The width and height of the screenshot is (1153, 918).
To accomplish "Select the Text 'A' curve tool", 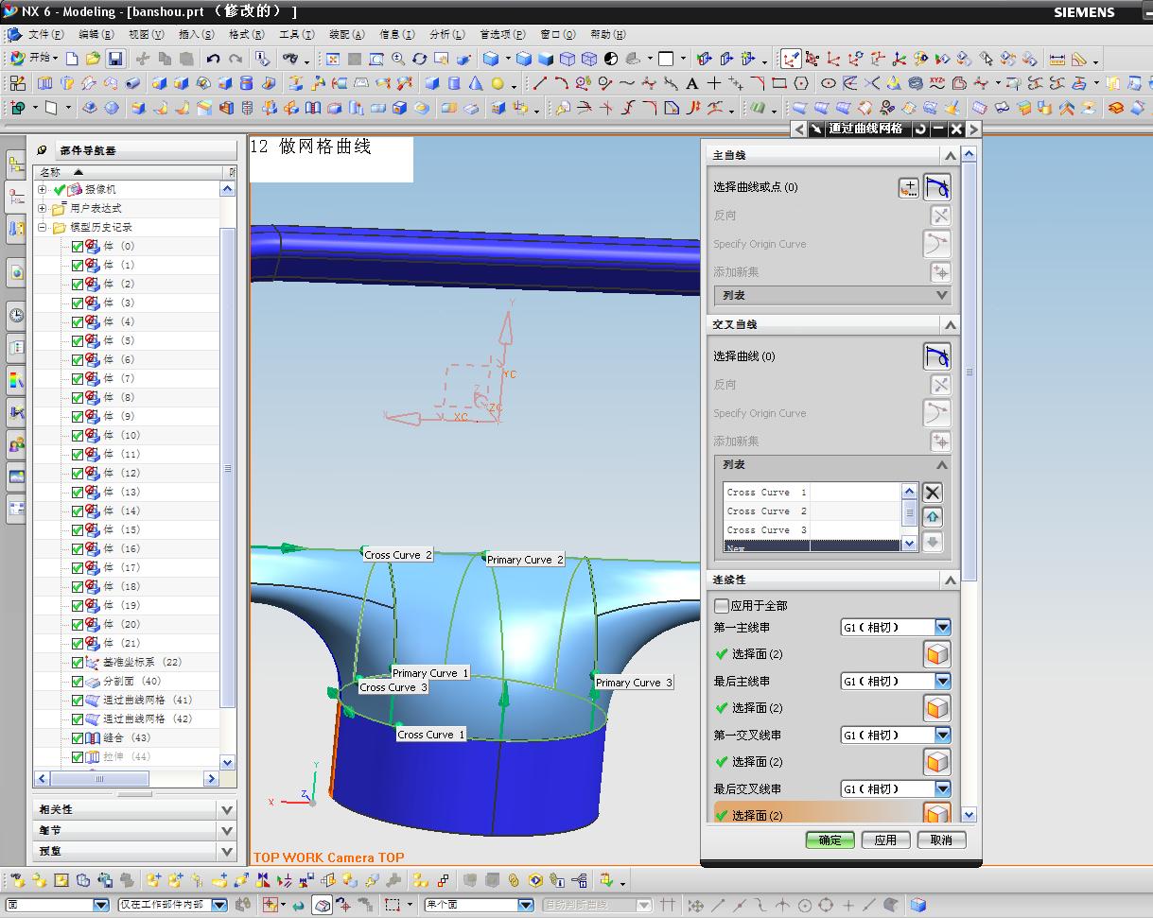I will pos(692,84).
